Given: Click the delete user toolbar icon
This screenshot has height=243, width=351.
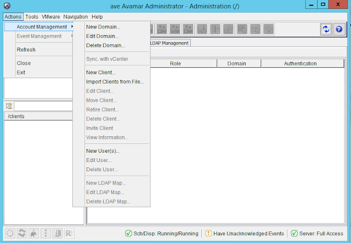Looking at the screenshot, I should coord(188,29).
